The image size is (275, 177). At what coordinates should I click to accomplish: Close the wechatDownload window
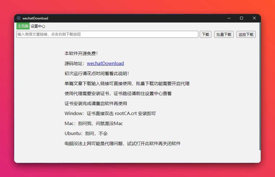pyautogui.click(x=254, y=18)
